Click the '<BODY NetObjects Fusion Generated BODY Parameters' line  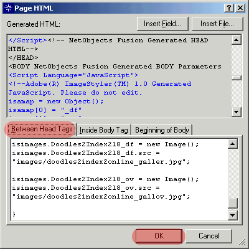pos(115,67)
